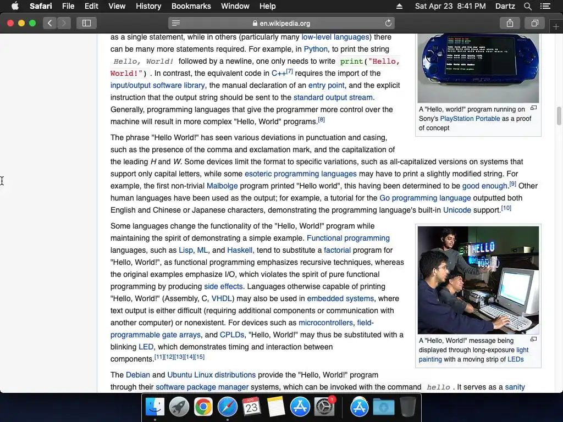The image size is (563, 422).
Task: Open the History menu
Action: coord(148,6)
